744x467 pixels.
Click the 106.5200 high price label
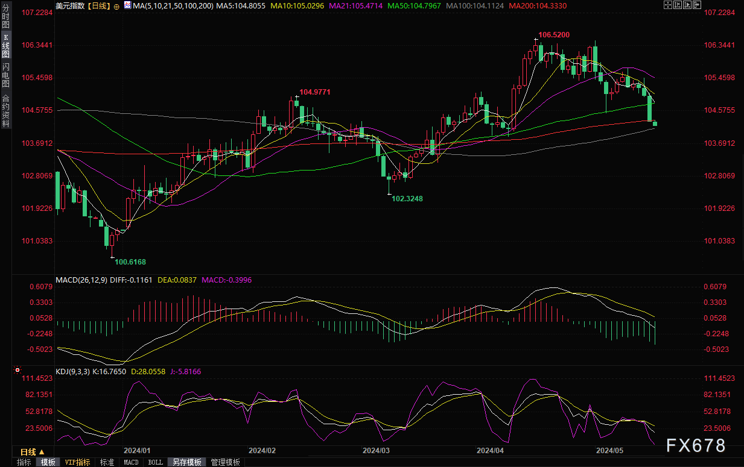[554, 35]
